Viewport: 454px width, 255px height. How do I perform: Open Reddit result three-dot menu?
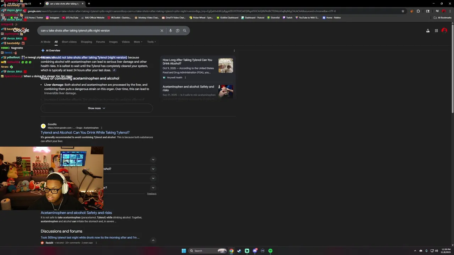pos(96,243)
